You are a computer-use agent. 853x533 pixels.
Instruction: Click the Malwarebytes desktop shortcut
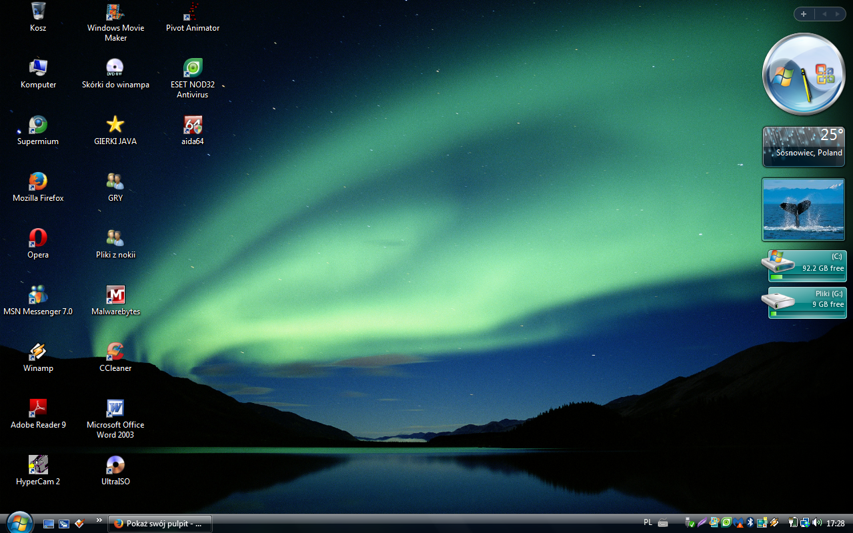click(115, 300)
